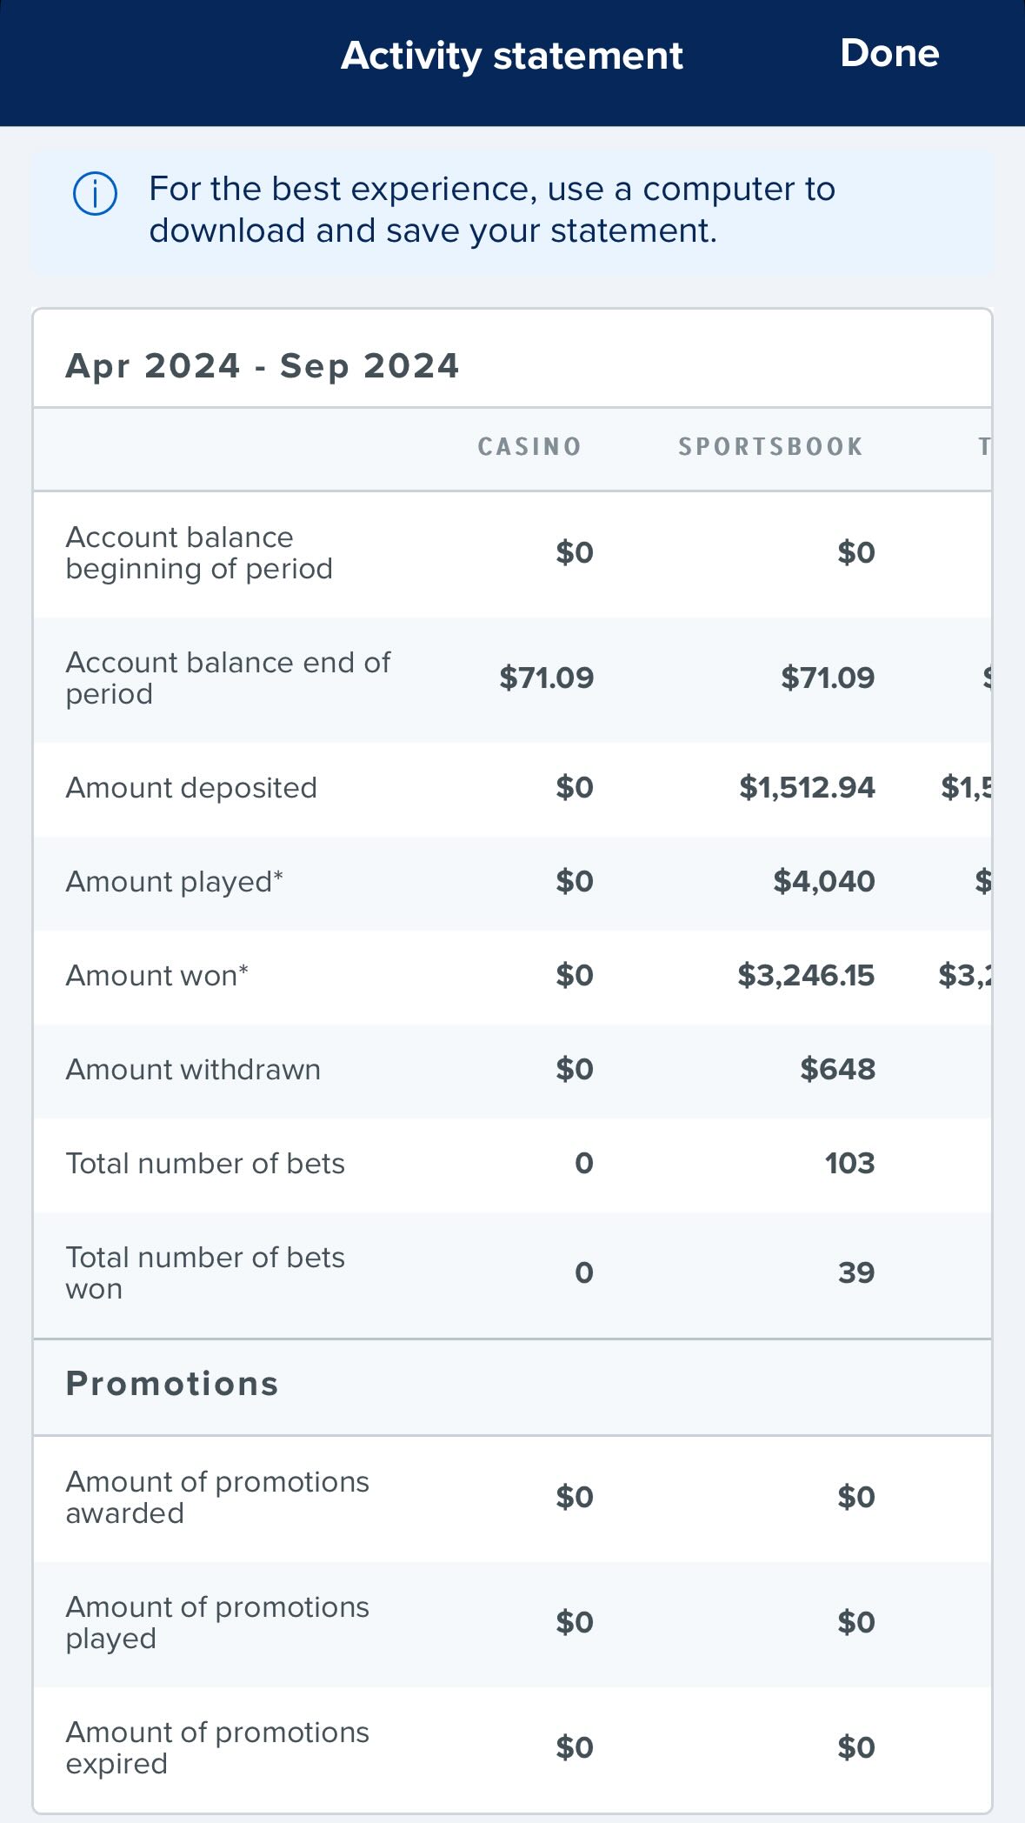Select the casino end balance $71.09
This screenshot has width=1025, height=1823.
[546, 678]
